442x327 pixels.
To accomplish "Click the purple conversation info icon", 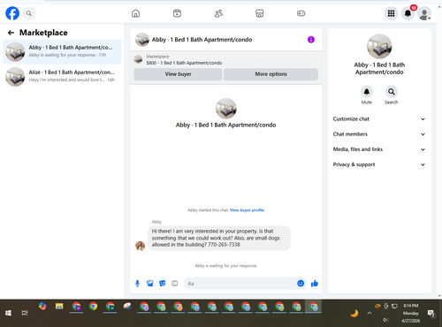I will click(311, 40).
